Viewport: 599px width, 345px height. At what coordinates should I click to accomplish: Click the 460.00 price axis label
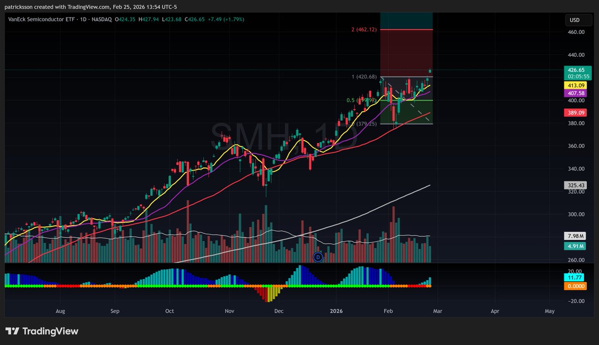(x=577, y=32)
